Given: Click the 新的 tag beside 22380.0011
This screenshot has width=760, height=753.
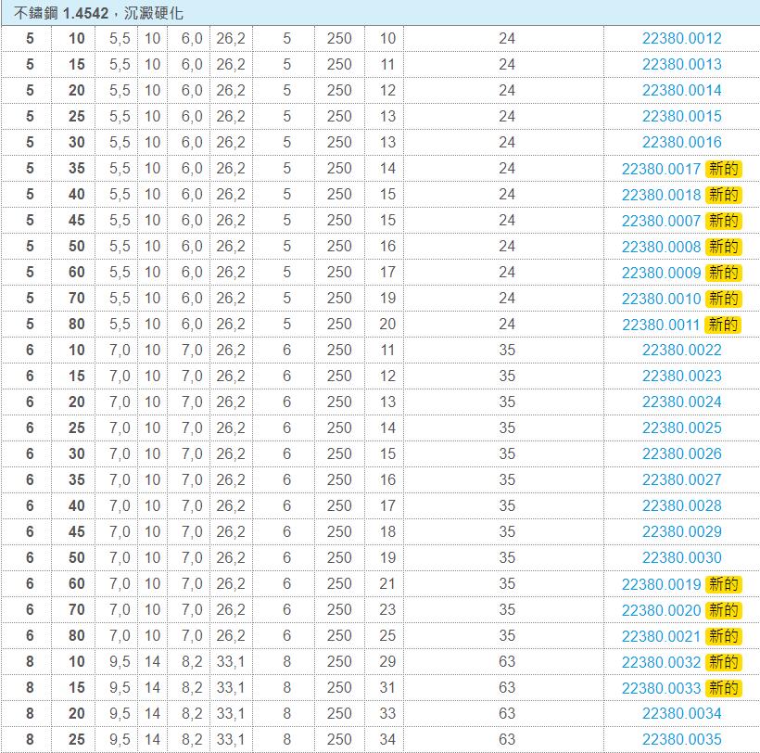Looking at the screenshot, I should click(723, 325).
